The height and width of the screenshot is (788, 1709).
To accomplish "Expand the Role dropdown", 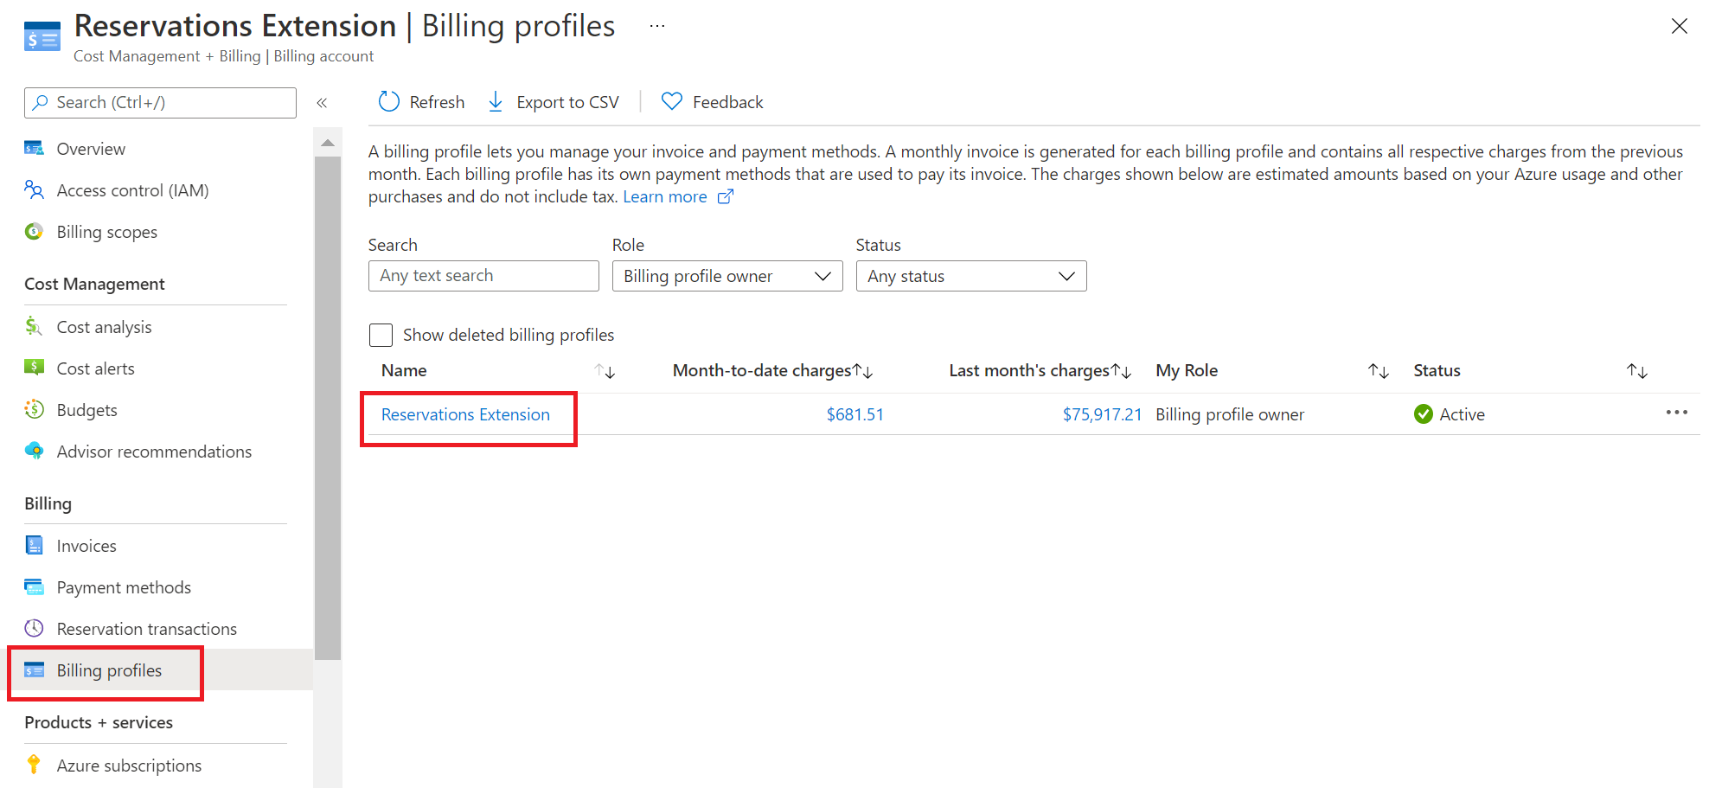I will (726, 276).
